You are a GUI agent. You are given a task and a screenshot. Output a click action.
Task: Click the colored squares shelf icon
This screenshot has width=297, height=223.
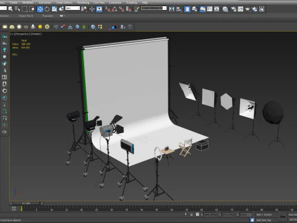point(100,27)
